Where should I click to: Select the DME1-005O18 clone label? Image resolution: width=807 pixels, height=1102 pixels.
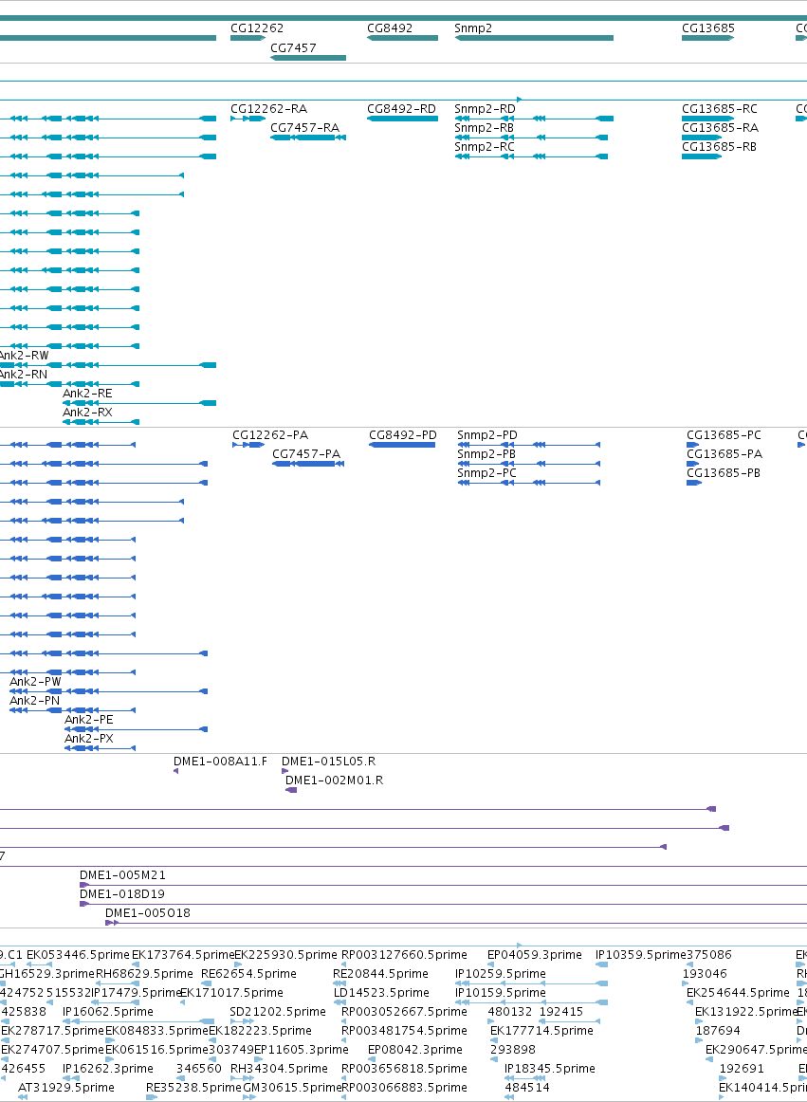click(148, 913)
